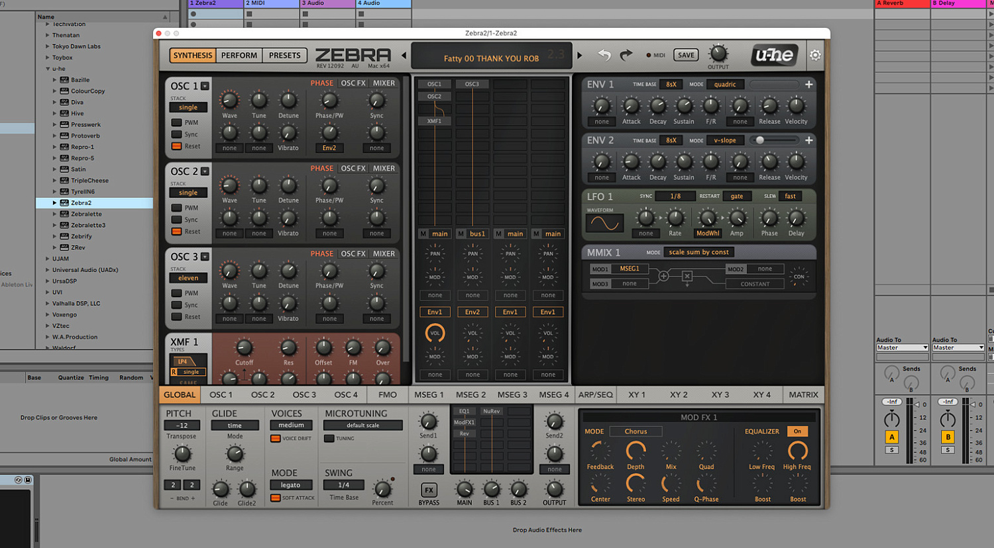Click the preset name 'Fatty 00 THANK YOU ROB'
The image size is (994, 548).
pyautogui.click(x=491, y=58)
